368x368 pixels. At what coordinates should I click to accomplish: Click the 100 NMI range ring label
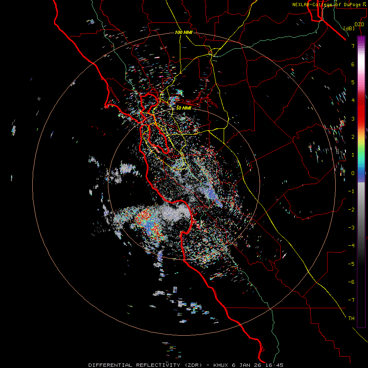(184, 32)
